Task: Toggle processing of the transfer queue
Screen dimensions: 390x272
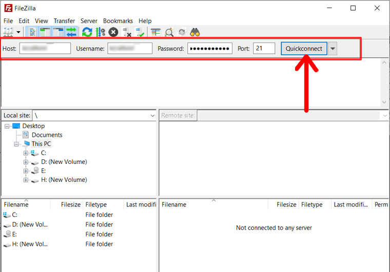Action: tap(101, 32)
